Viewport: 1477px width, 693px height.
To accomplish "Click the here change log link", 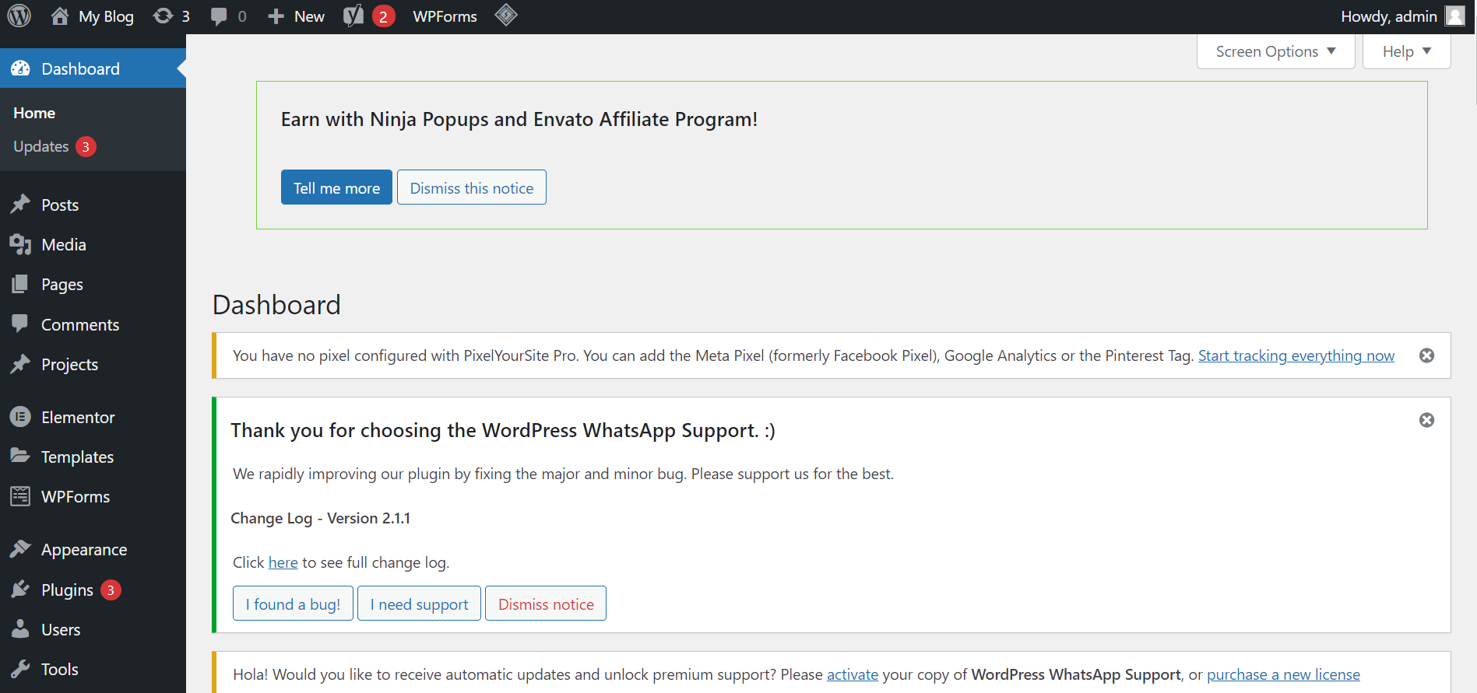I will pos(283,562).
